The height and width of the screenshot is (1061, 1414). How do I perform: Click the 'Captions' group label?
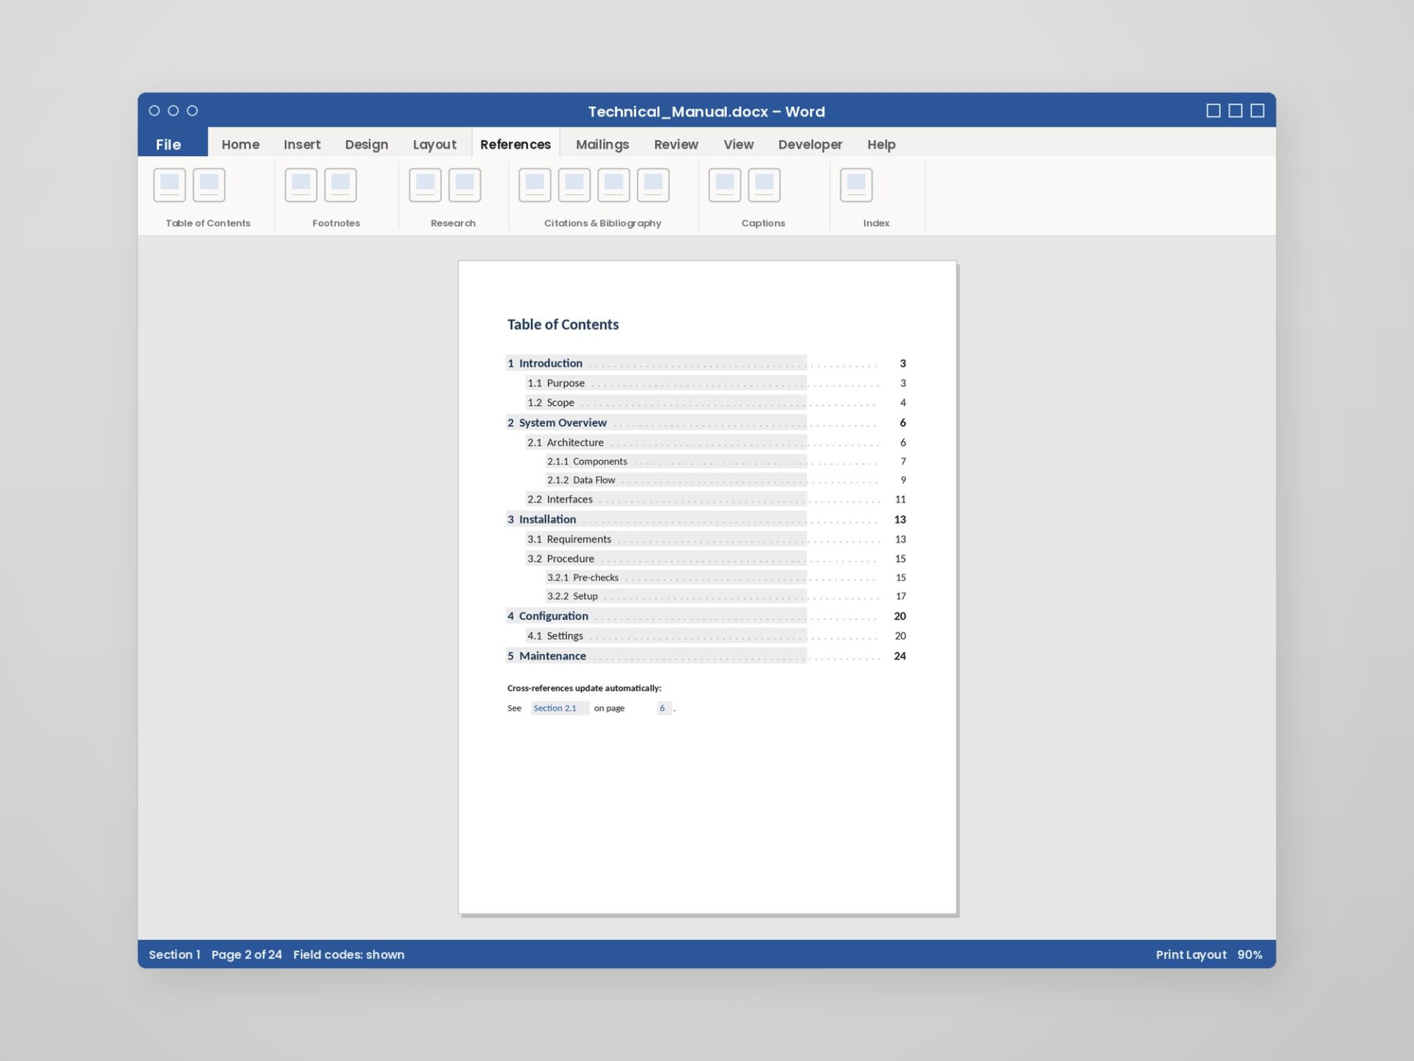tap(763, 223)
